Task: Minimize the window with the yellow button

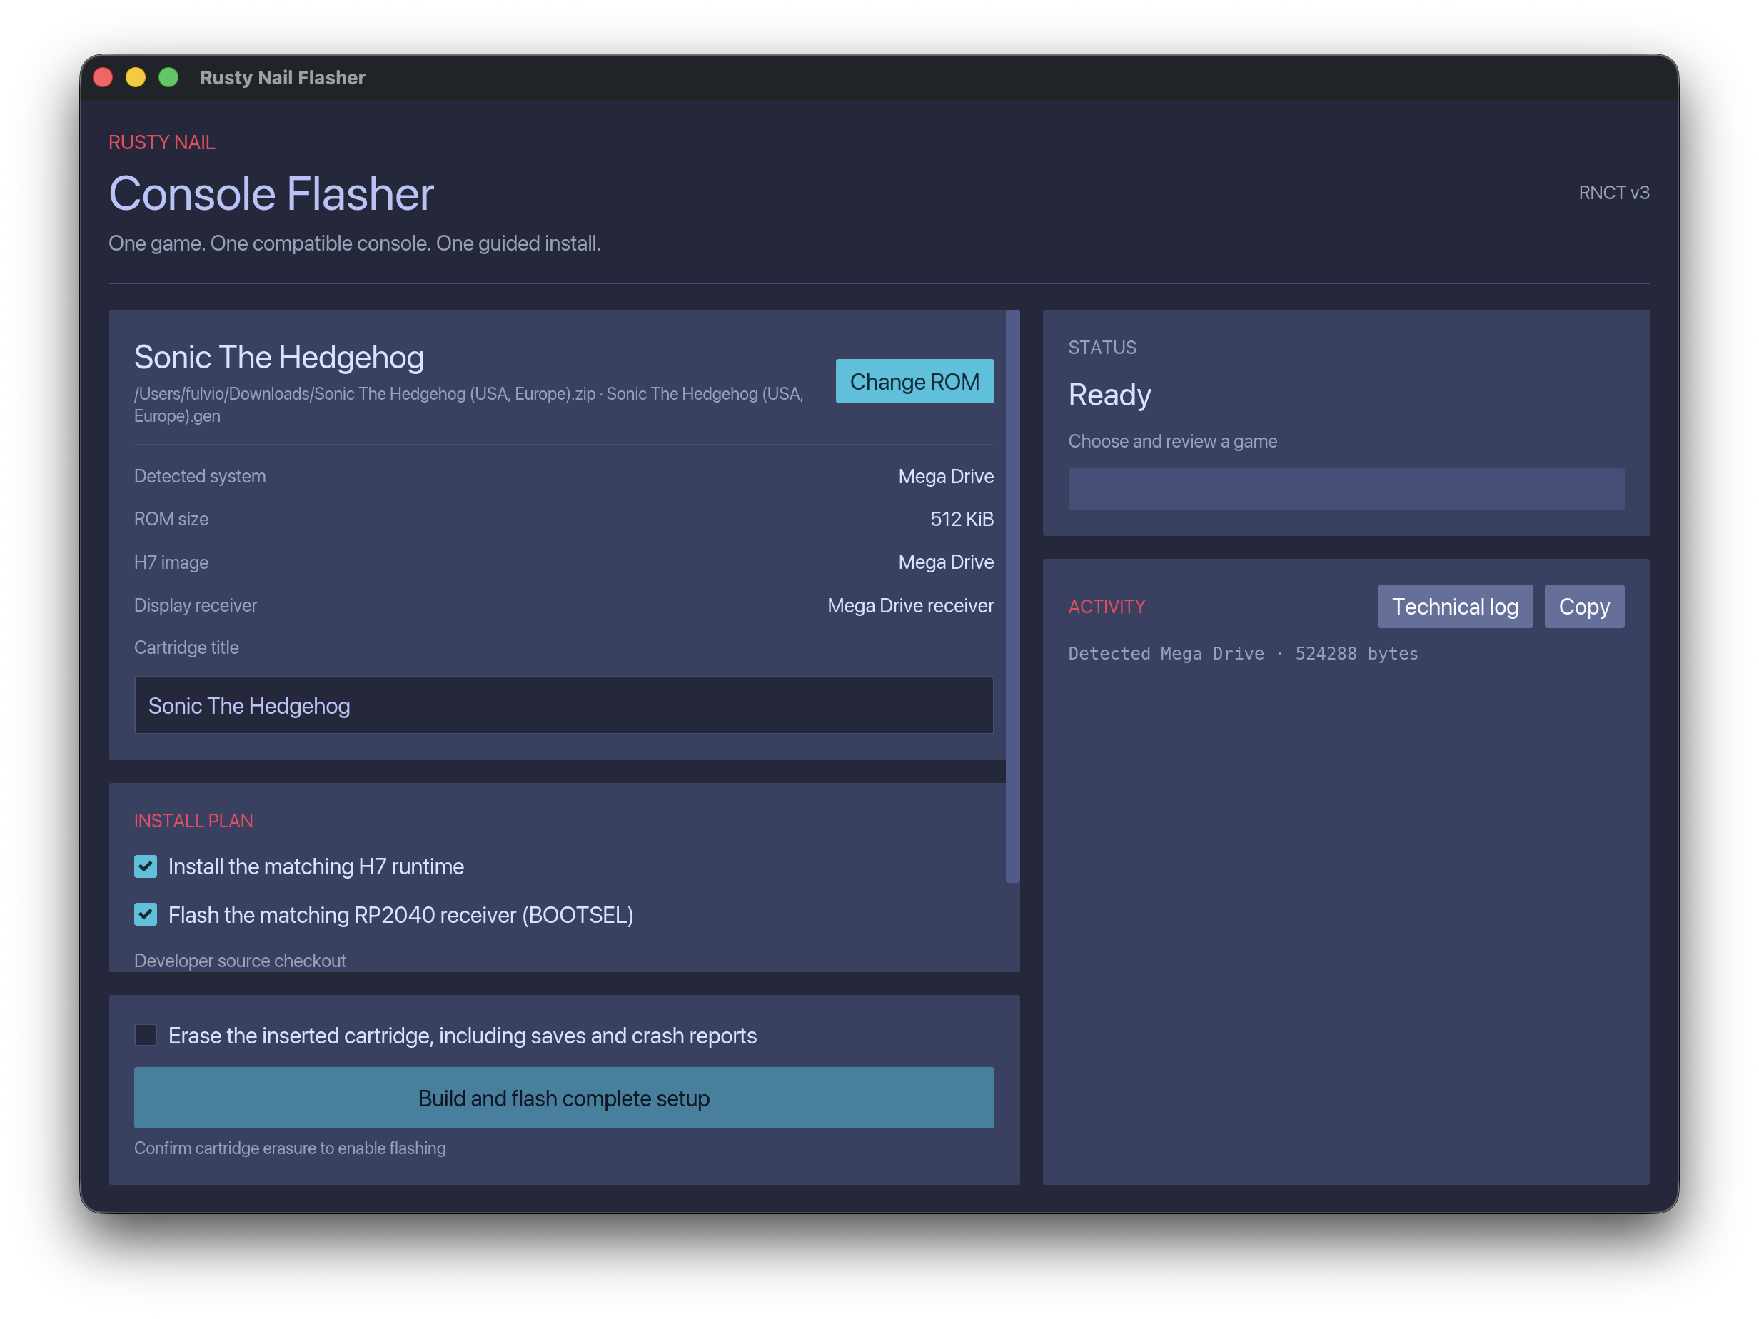Action: coord(136,77)
